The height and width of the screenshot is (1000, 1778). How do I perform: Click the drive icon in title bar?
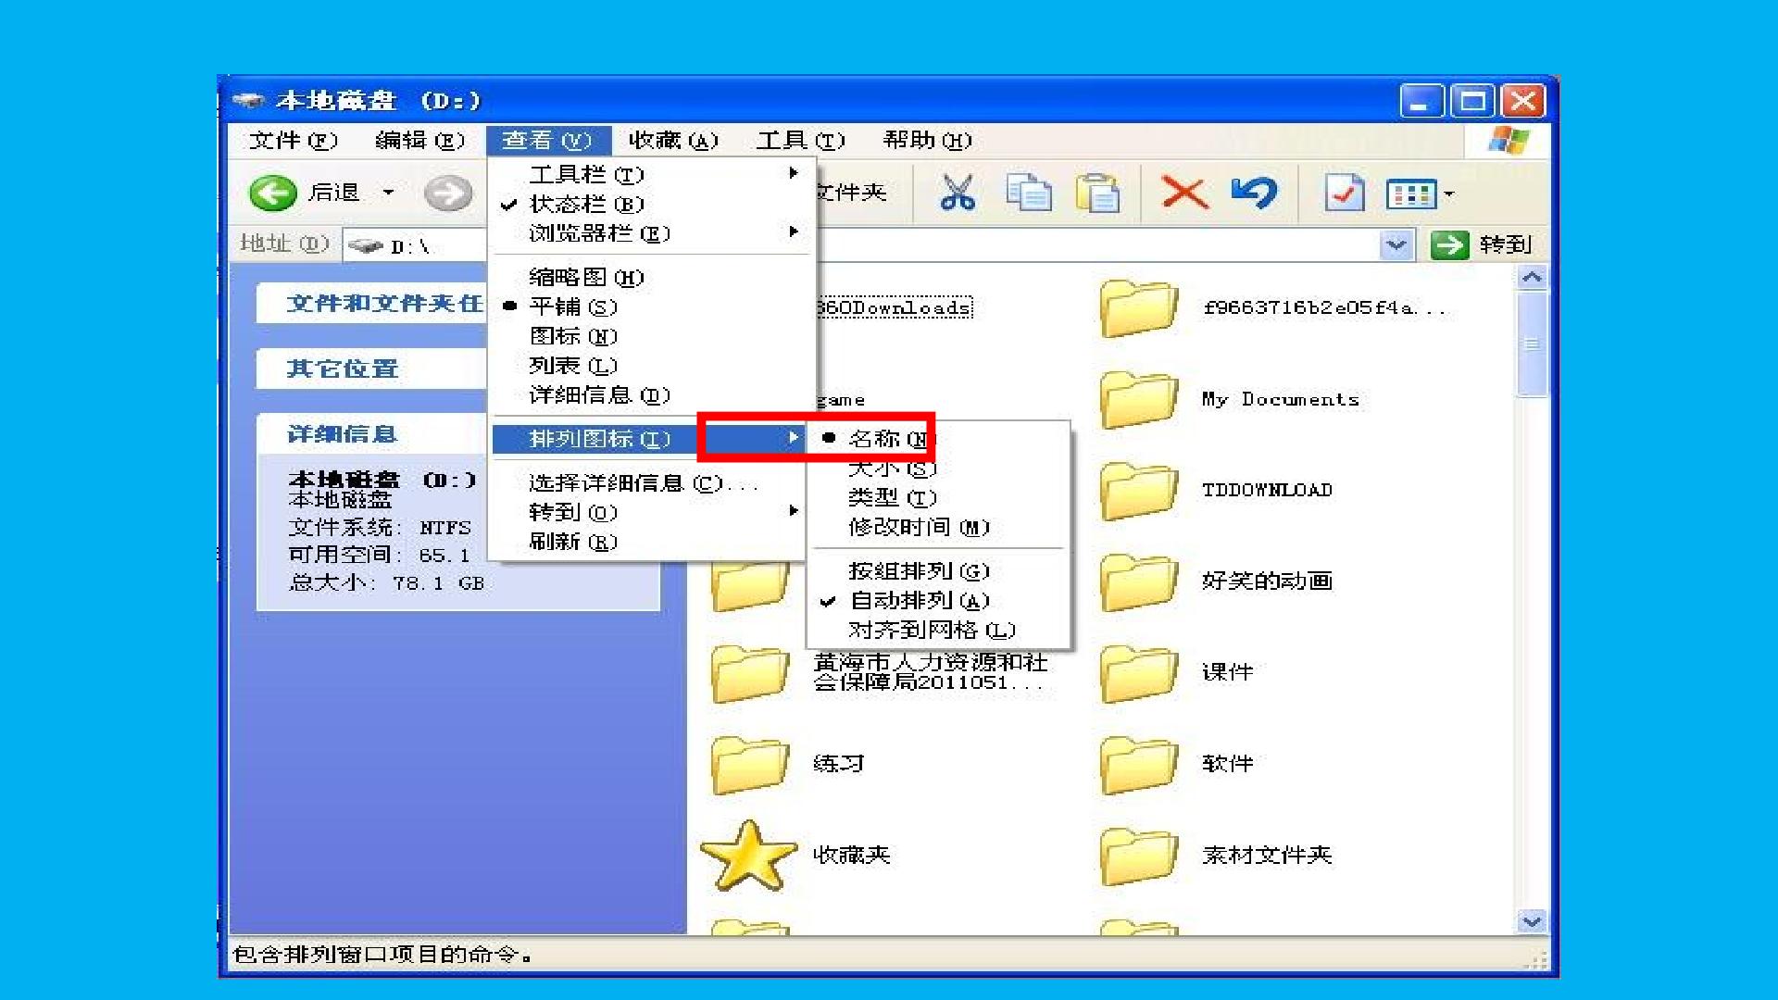[x=248, y=100]
